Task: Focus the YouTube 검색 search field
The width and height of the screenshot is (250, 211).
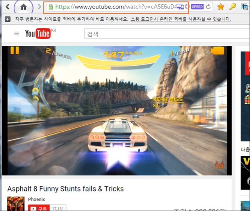Action: [x=167, y=34]
